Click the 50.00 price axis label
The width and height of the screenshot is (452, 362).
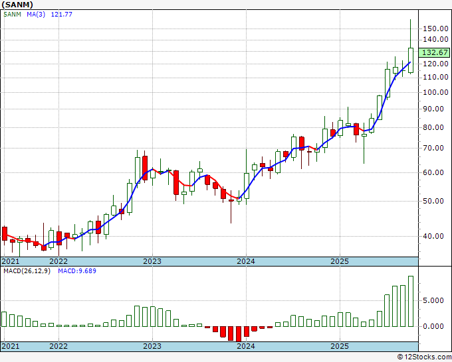(433, 201)
